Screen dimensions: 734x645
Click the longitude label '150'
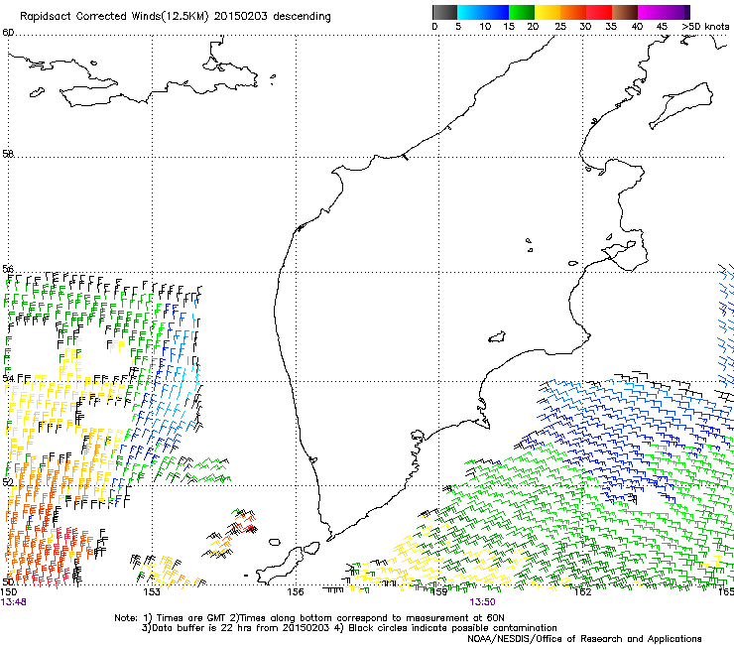coord(9,592)
